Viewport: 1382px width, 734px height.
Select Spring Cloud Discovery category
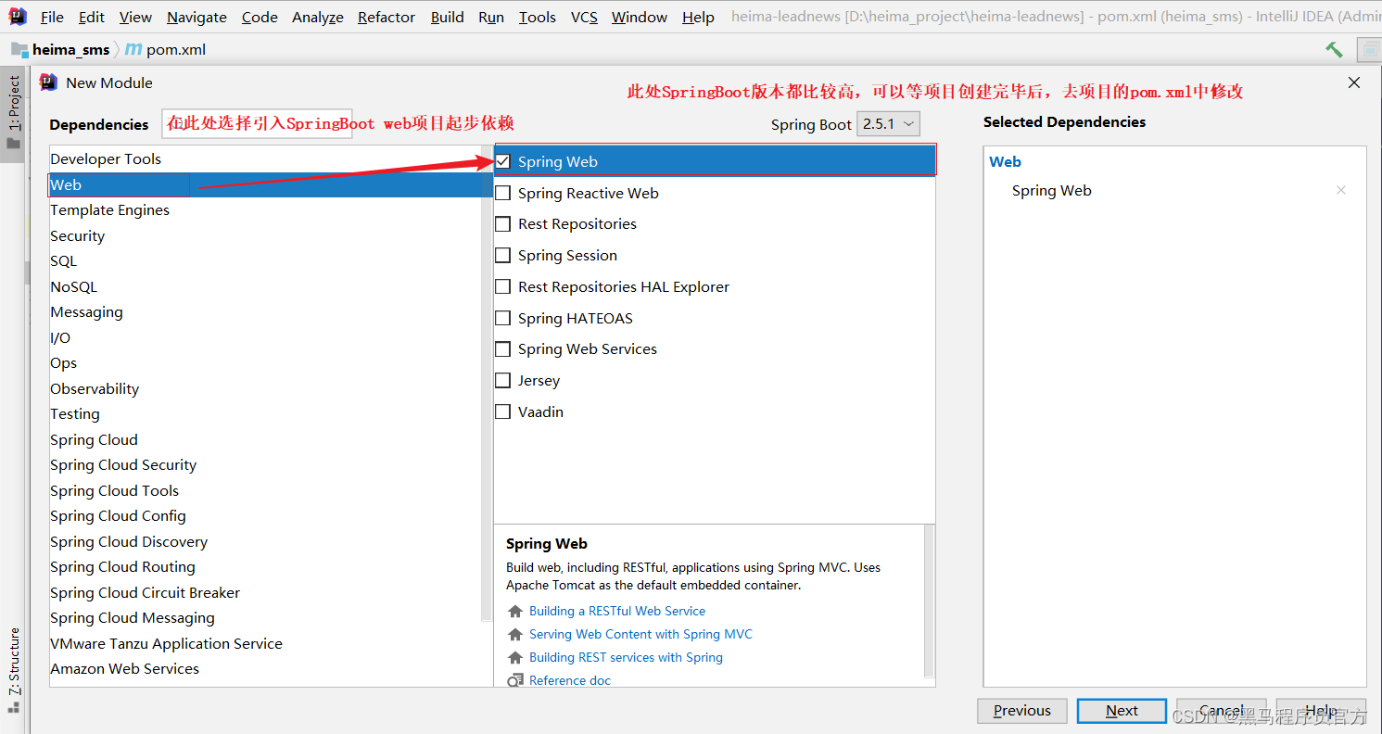point(265,542)
